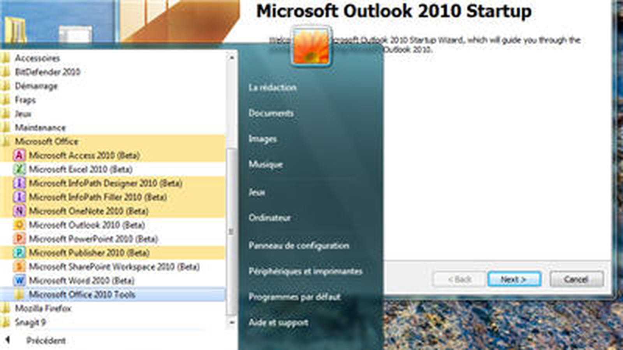Expand the Maintenance folder label
The height and width of the screenshot is (350, 623).
(x=40, y=128)
